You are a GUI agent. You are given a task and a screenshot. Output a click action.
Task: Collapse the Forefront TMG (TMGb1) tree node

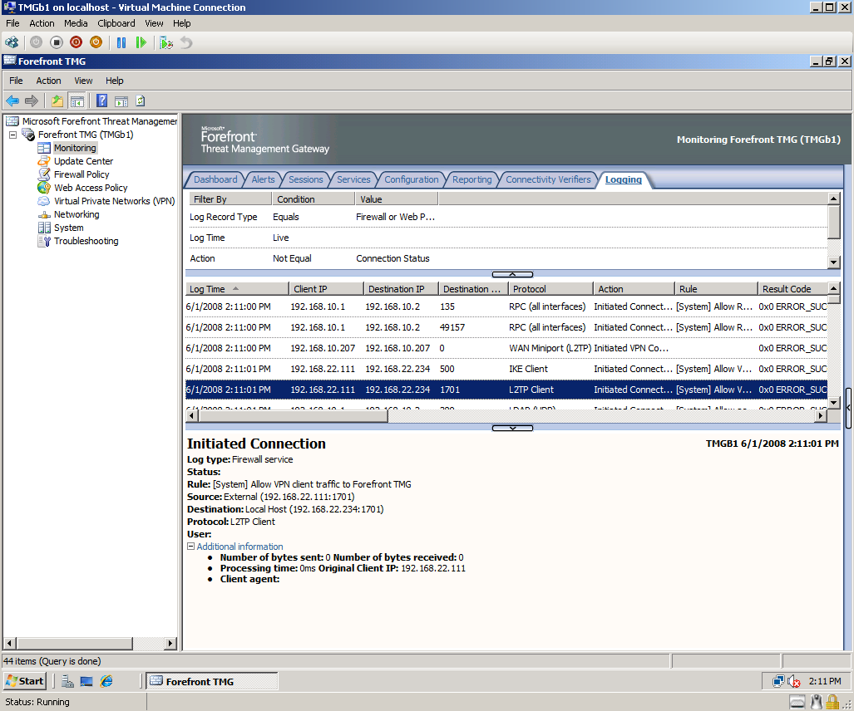13,135
